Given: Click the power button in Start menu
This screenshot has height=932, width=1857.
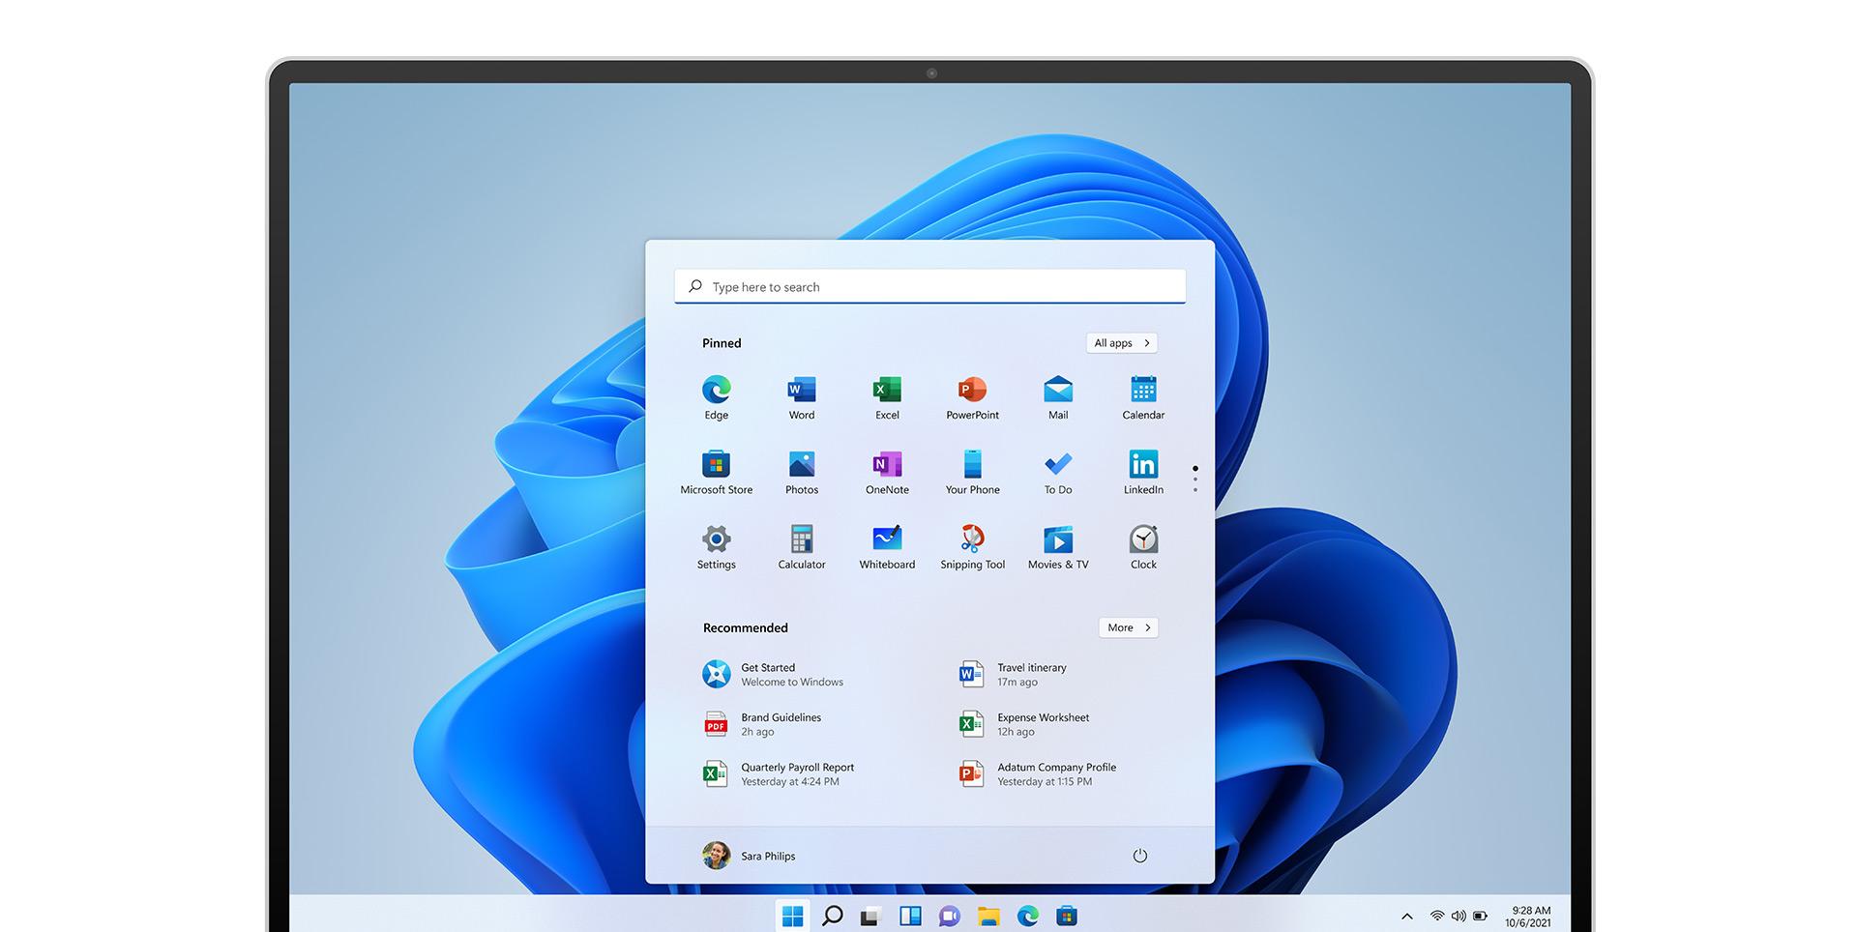Looking at the screenshot, I should click(1140, 856).
